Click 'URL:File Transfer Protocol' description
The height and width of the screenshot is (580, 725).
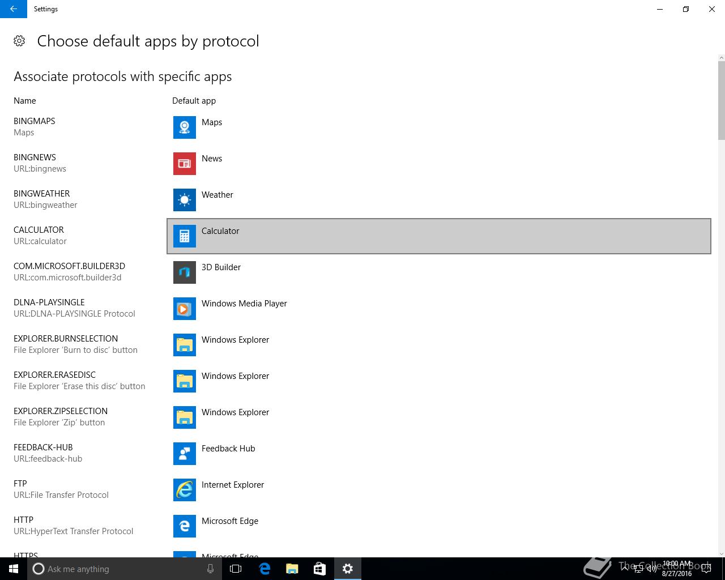61,495
